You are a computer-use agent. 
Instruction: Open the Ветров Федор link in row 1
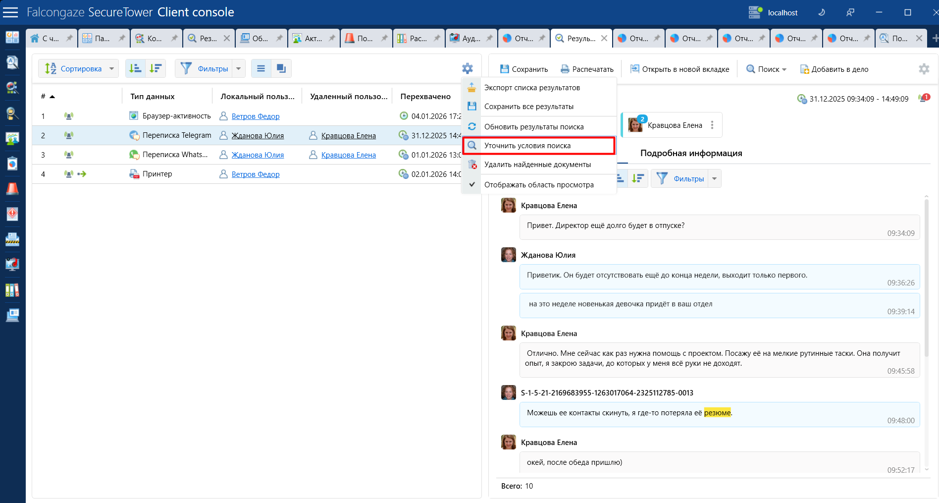click(x=255, y=116)
